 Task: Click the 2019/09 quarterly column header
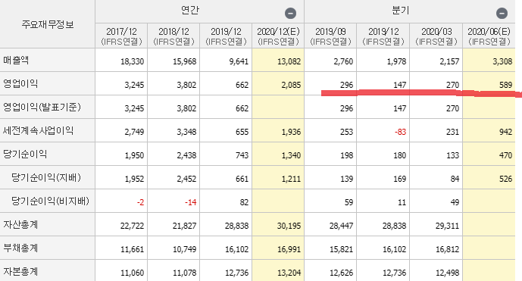[x=330, y=36]
